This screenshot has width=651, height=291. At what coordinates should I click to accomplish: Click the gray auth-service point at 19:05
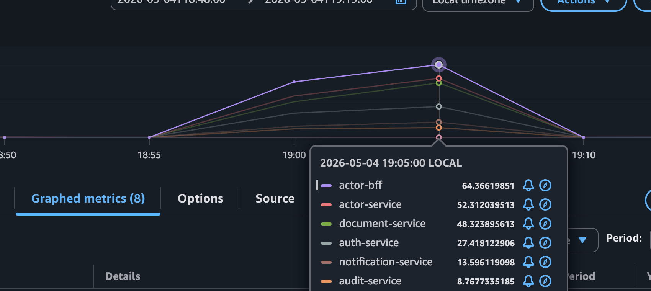click(439, 106)
